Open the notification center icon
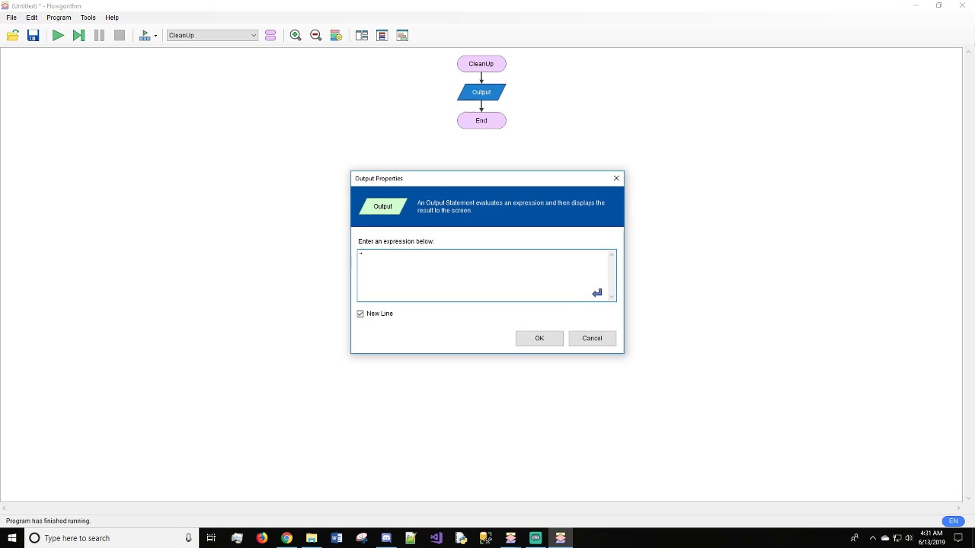Image resolution: width=975 pixels, height=548 pixels. point(958,538)
